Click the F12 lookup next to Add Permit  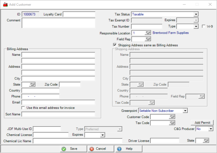(172, 123)
